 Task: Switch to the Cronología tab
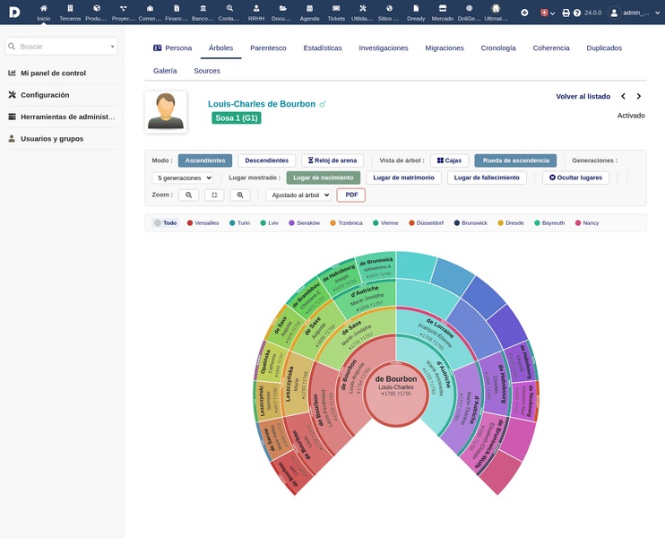tap(498, 48)
